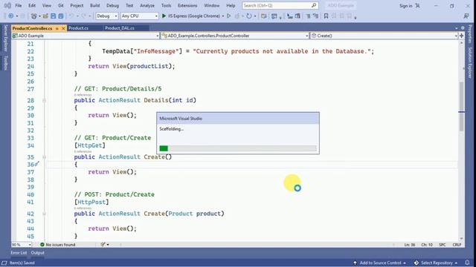This screenshot has height=267, width=476.
Task: Click the Ln: 36 line indicator
Action: click(x=410, y=245)
